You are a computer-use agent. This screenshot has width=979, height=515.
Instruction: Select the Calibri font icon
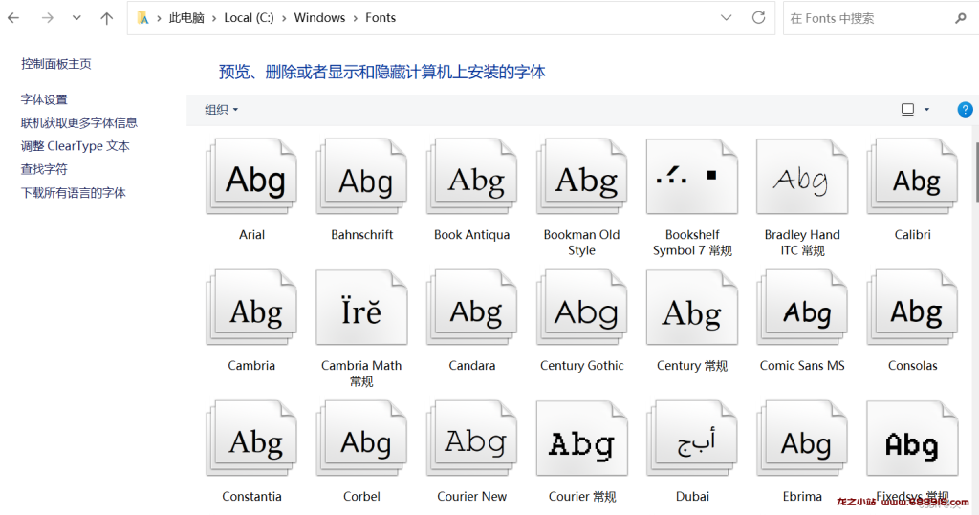[x=912, y=177]
